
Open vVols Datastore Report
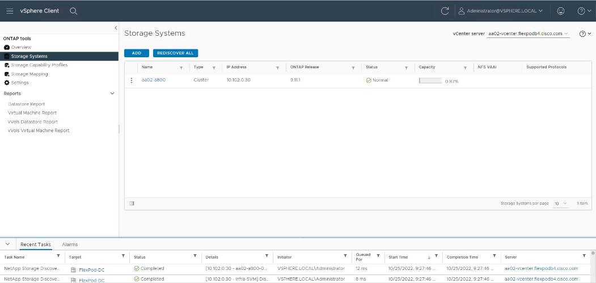coord(33,122)
